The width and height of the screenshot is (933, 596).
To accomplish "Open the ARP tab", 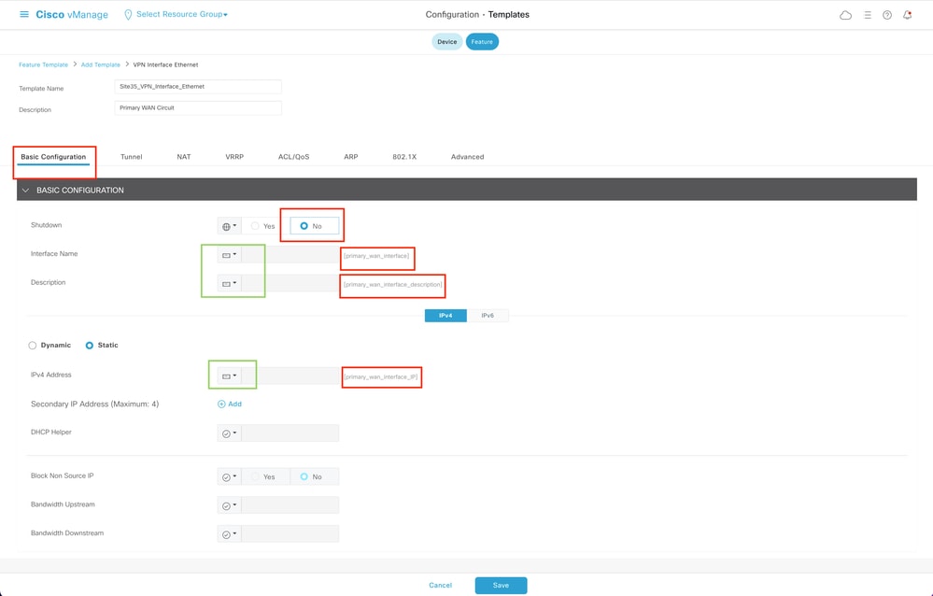I will pos(351,157).
